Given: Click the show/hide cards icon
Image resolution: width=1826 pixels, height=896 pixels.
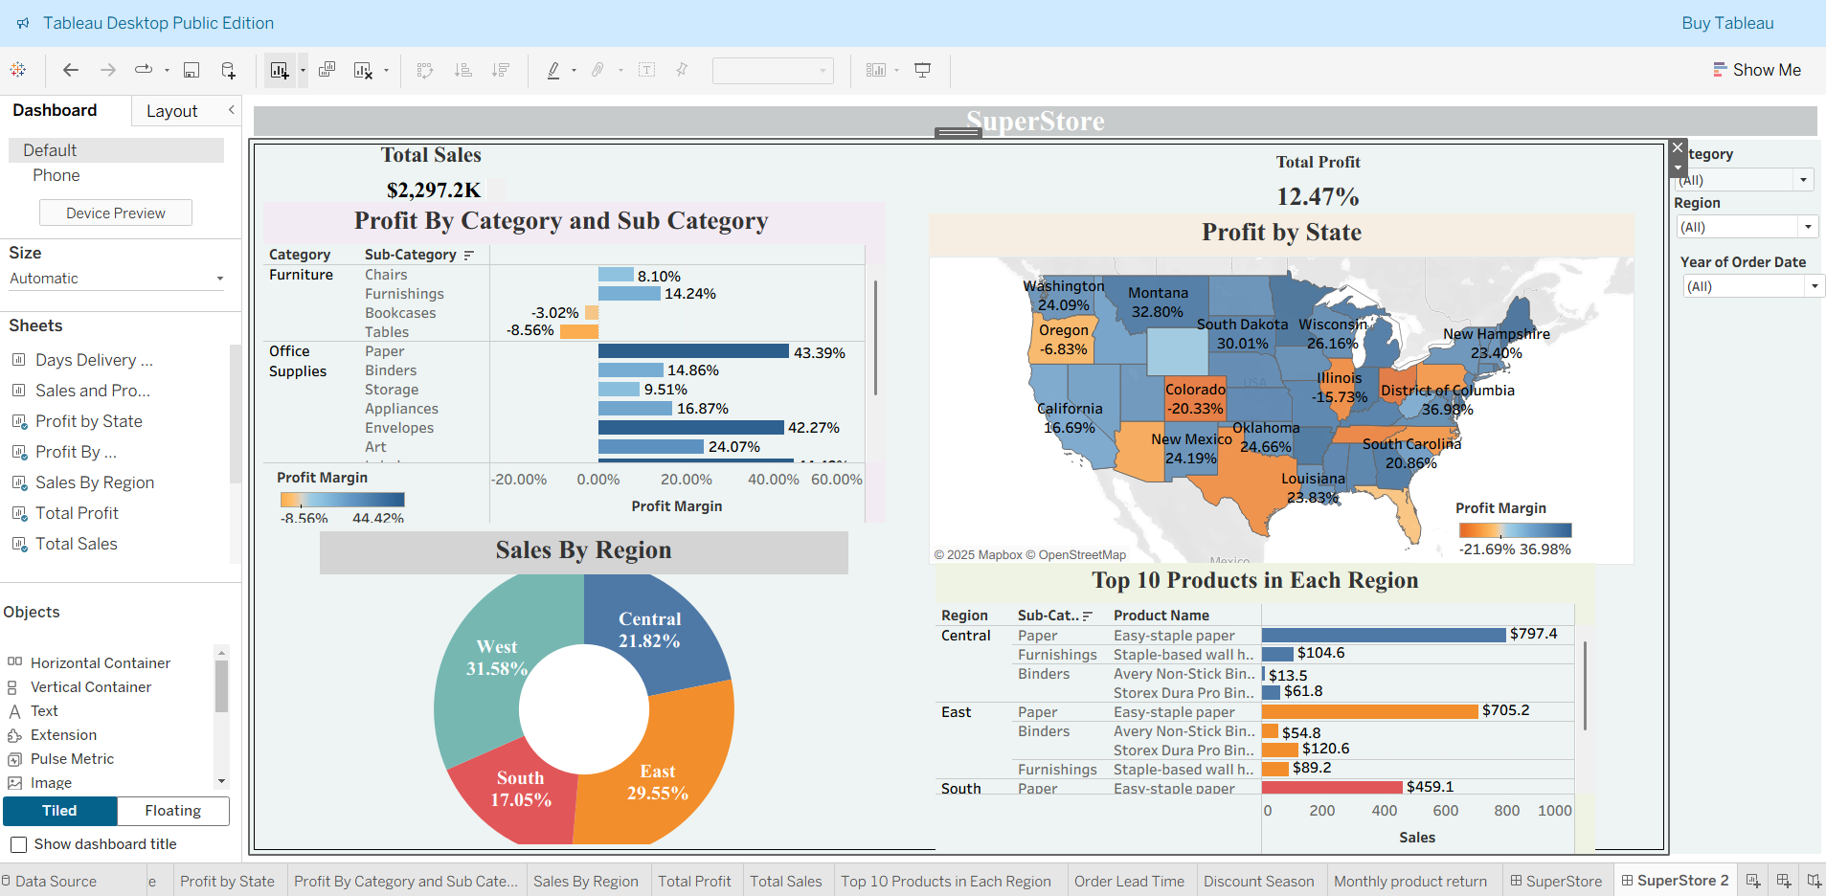Looking at the screenshot, I should (876, 70).
